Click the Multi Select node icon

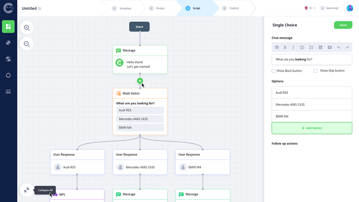pyautogui.click(x=118, y=94)
